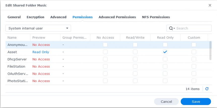Image resolution: width=217 pixels, height=108 pixels.
Task: Open the System internal user dropdown
Action: click(x=38, y=28)
